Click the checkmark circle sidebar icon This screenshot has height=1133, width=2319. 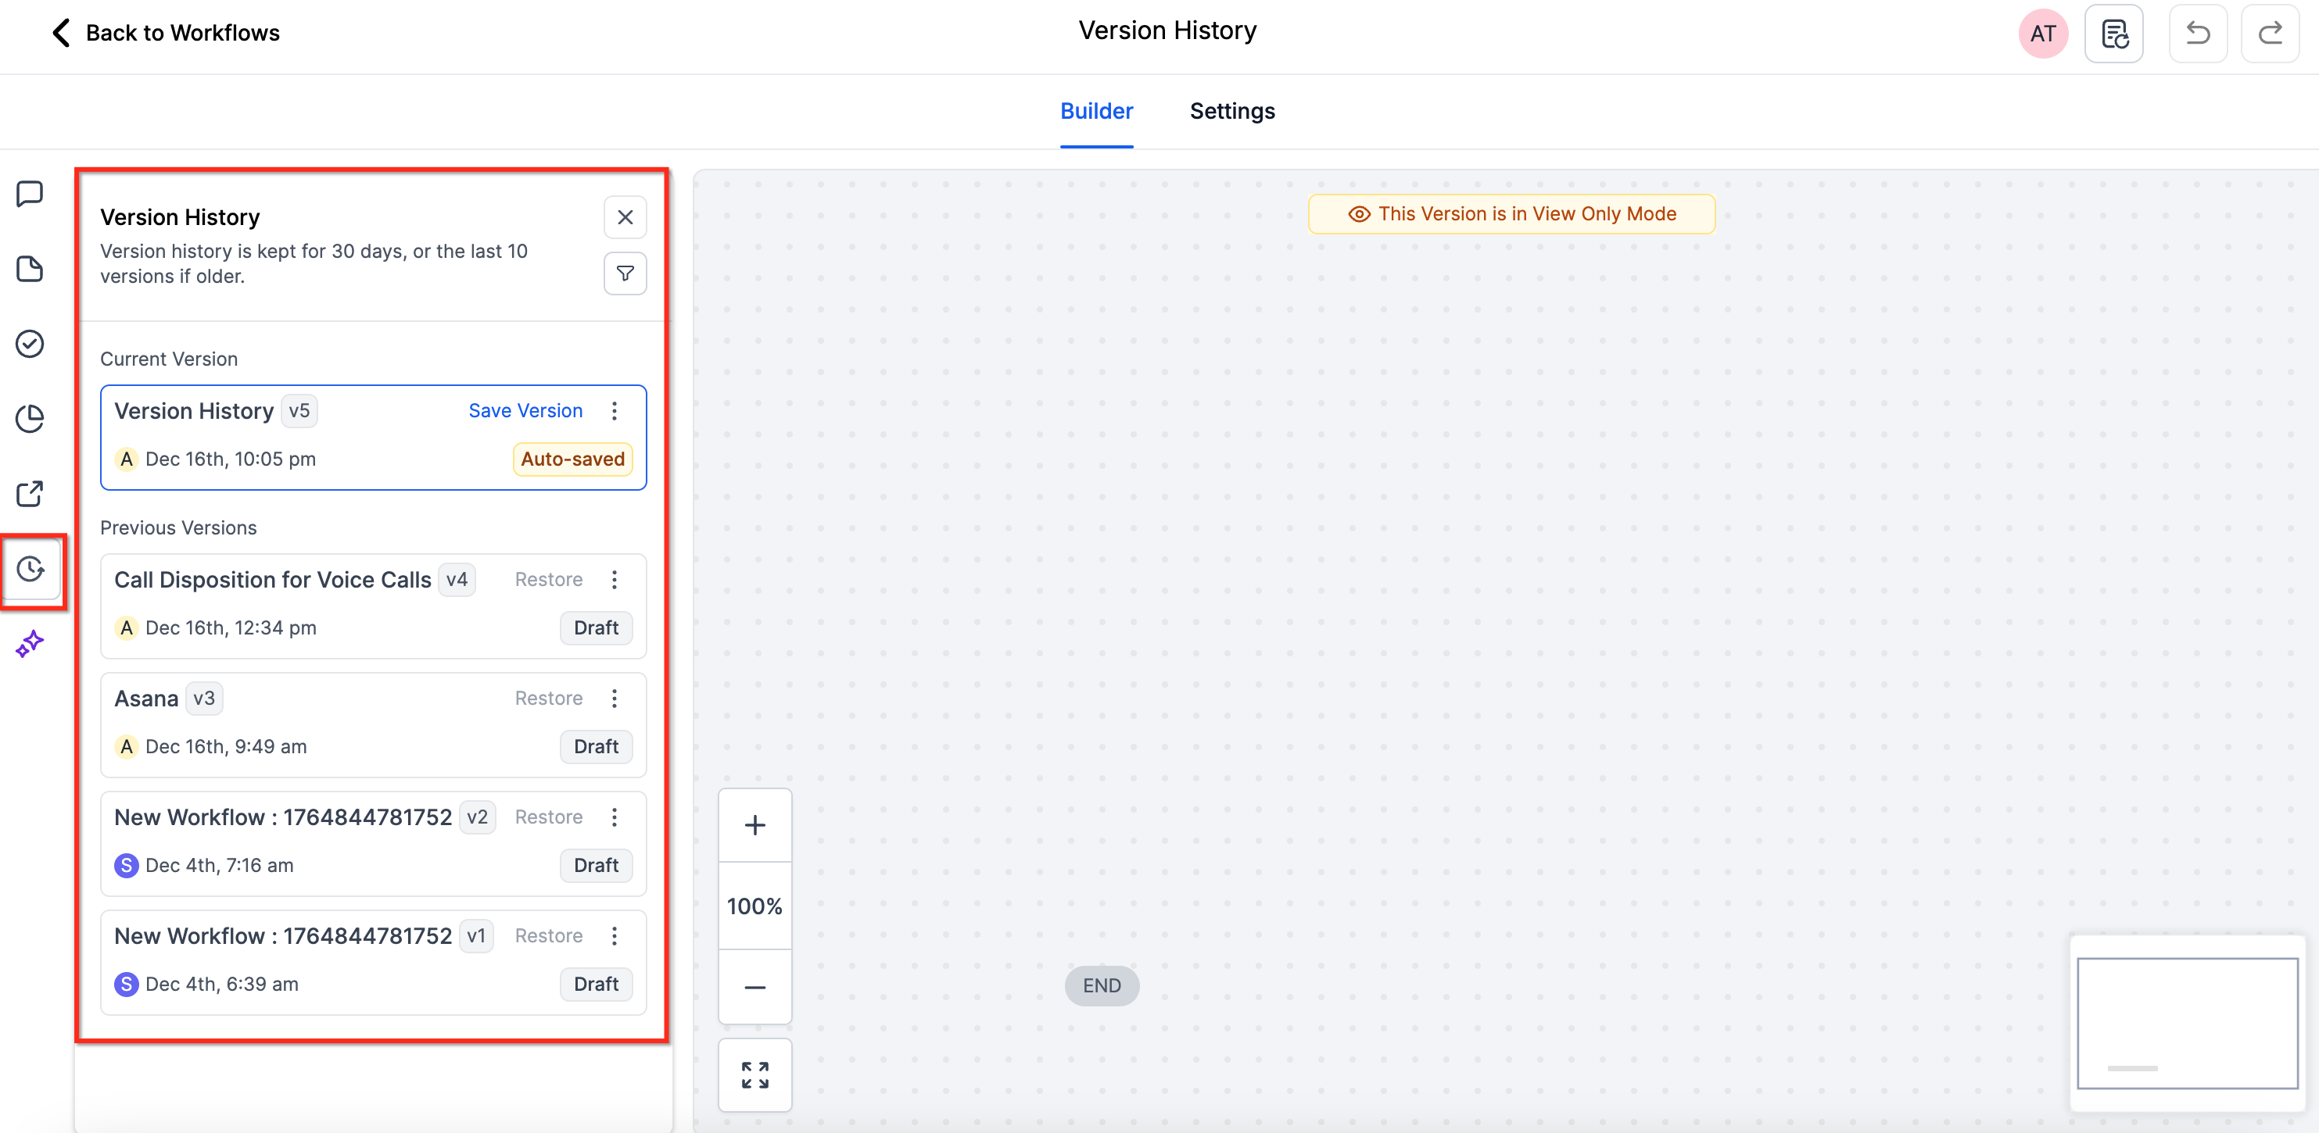click(x=30, y=344)
